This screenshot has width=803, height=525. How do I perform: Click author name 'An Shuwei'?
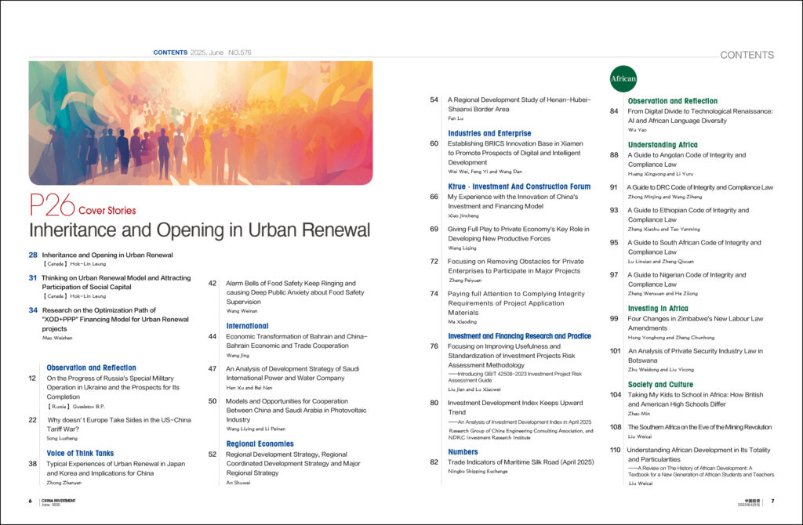click(x=238, y=483)
